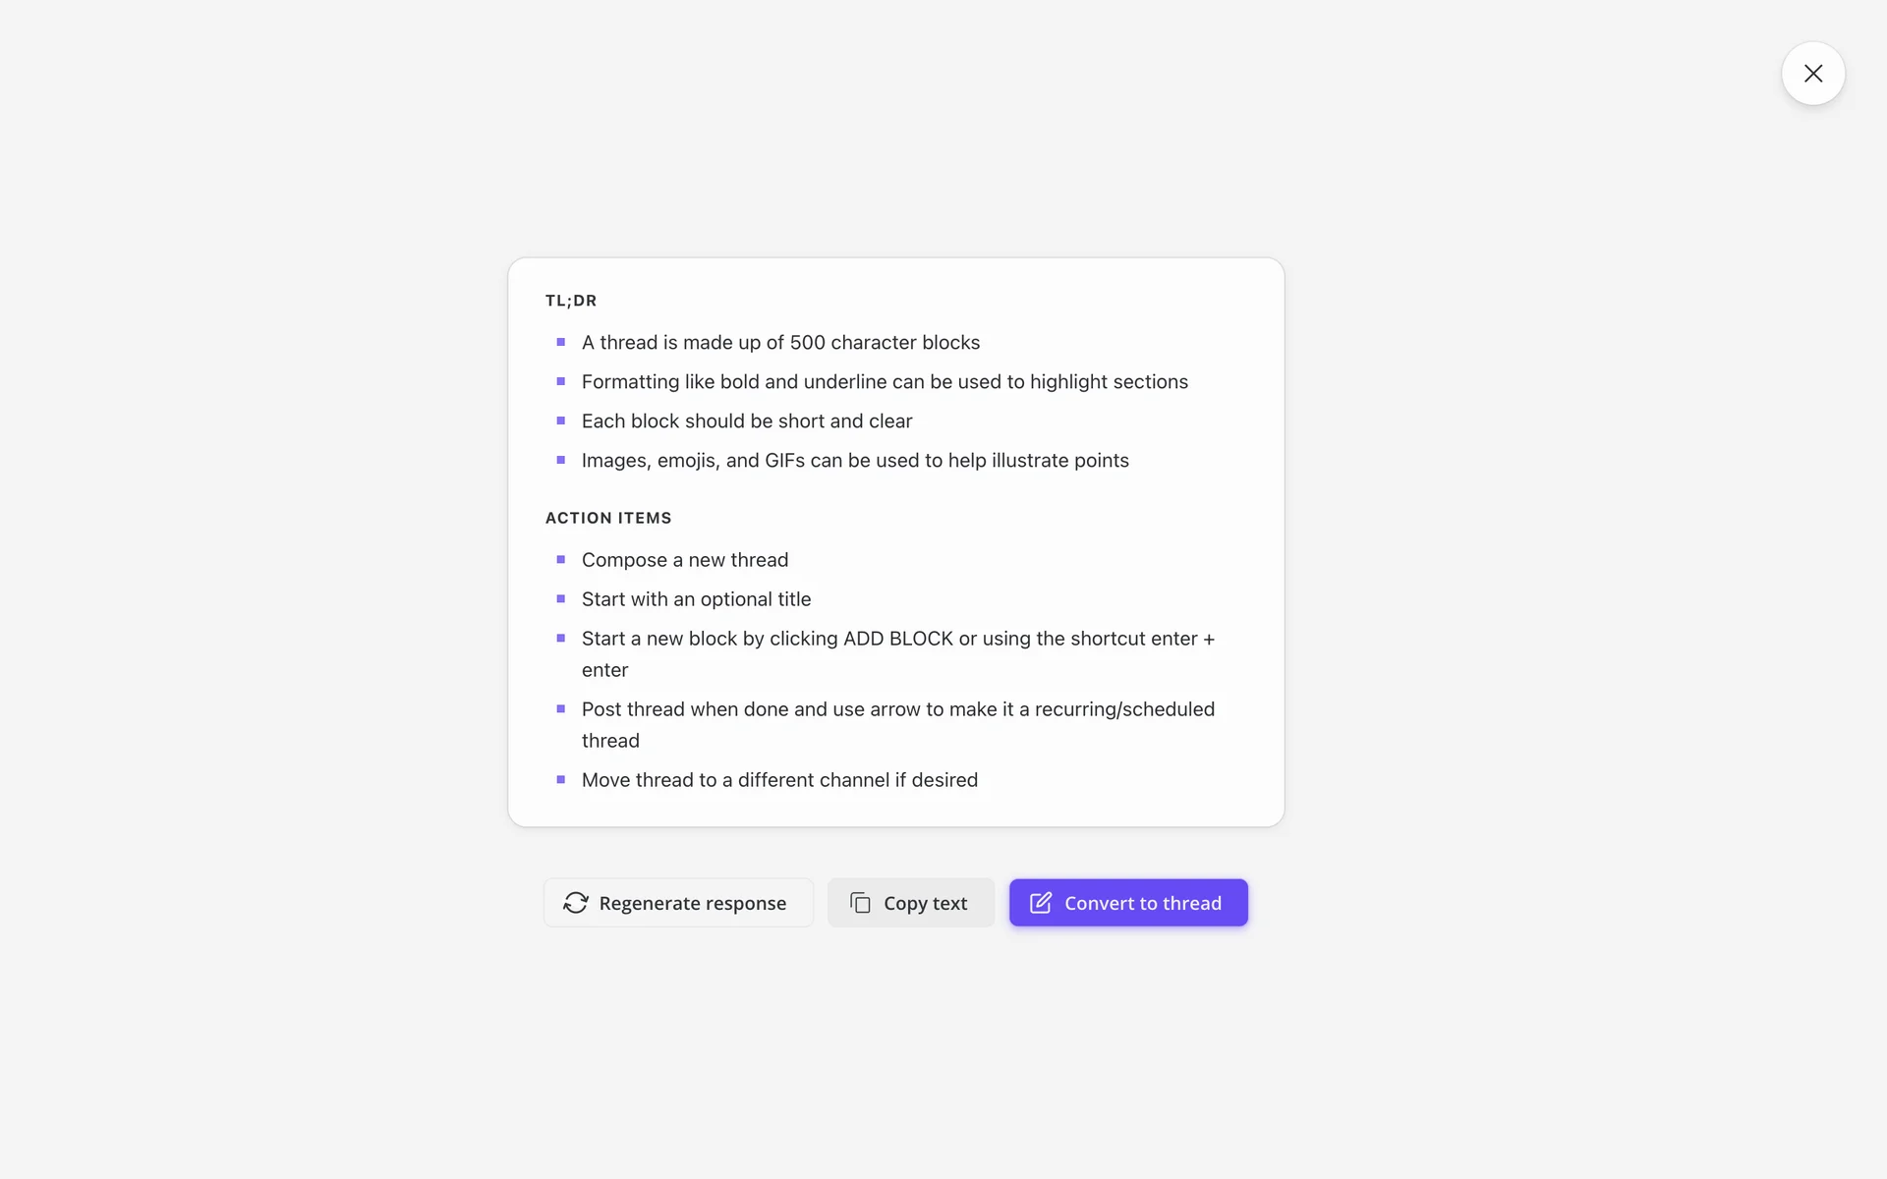
Task: Click the bold and underline formatting line
Action: (885, 381)
